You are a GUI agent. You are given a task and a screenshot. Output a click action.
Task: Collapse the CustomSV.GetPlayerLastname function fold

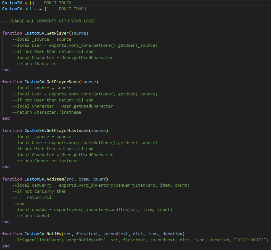pos(1,131)
